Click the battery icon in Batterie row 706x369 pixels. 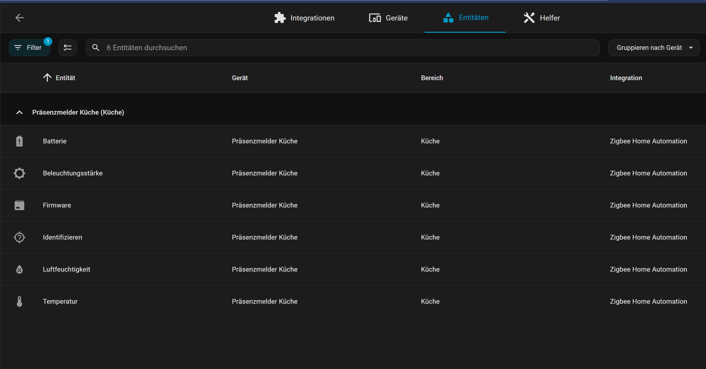point(19,141)
